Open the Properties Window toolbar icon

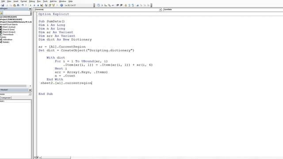click(50, 5)
